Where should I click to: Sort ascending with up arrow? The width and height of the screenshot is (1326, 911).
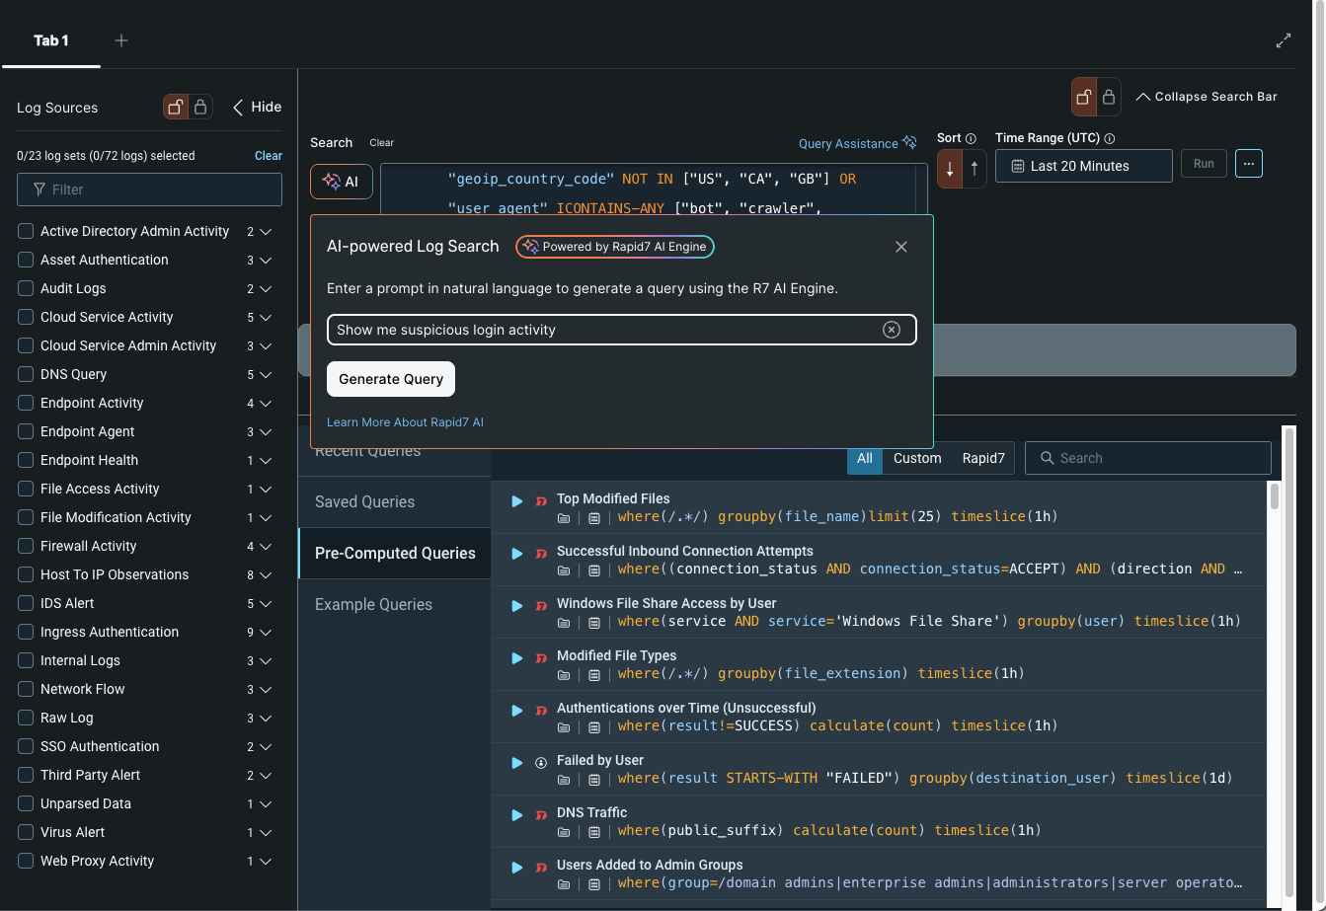[974, 169]
